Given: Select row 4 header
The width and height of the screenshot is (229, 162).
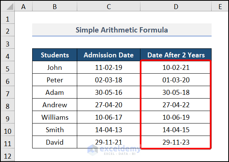Looking at the screenshot, I should pyautogui.click(x=8, y=55).
